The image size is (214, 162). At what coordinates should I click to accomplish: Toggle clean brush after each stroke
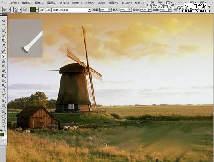48,10
